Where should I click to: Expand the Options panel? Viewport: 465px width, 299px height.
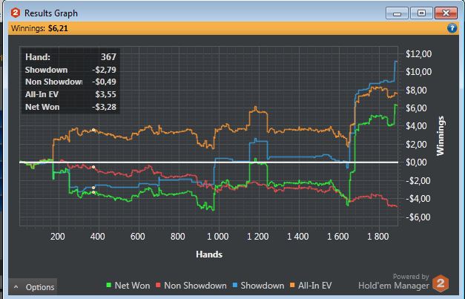click(33, 287)
